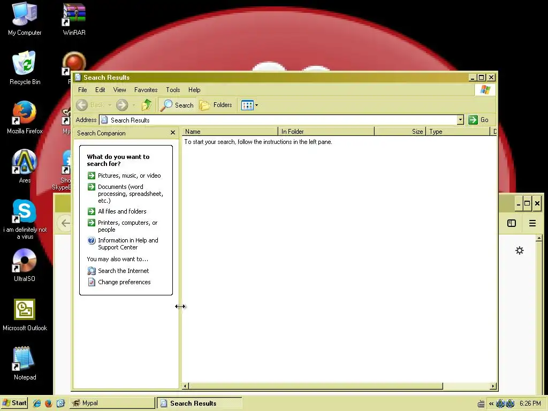
Task: Switch to Mypal taskbar button
Action: point(112,403)
